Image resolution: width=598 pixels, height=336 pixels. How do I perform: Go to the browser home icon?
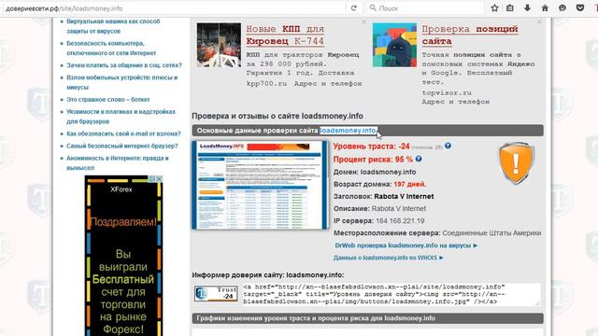545,8
